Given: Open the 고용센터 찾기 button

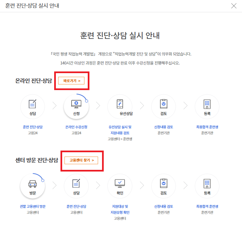Looking at the screenshot, I should coord(81,160).
